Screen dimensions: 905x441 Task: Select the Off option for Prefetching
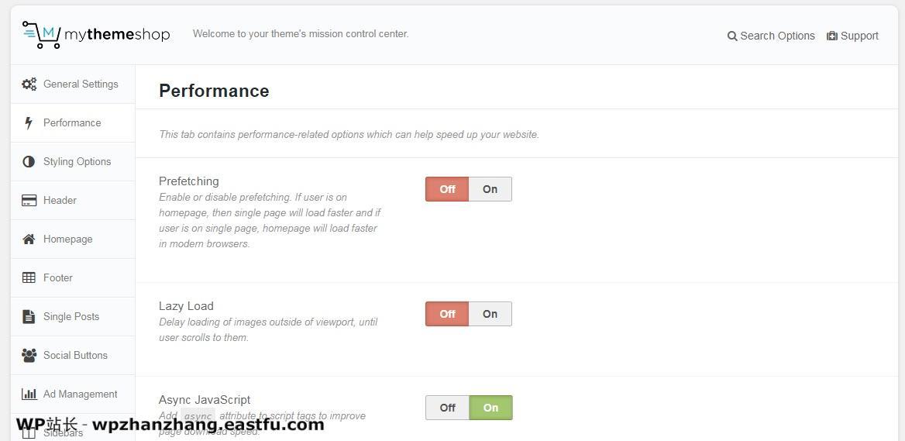pyautogui.click(x=447, y=189)
